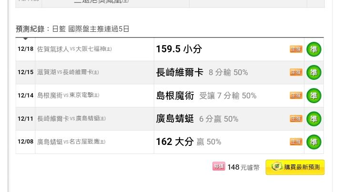Click the orange 主推 tag on 12/08 row
Image resolution: width=343 pixels, height=192 pixels.
(x=296, y=142)
